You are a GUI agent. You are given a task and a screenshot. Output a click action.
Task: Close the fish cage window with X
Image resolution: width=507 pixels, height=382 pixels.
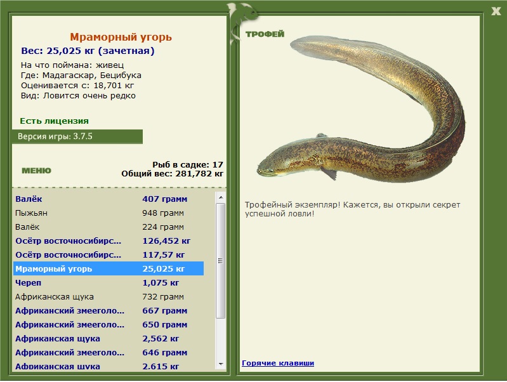[x=496, y=11]
